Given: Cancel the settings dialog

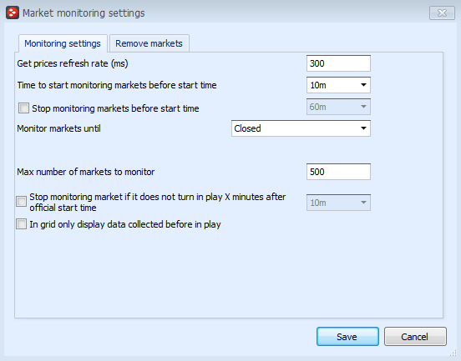Looking at the screenshot, I should coord(415,337).
